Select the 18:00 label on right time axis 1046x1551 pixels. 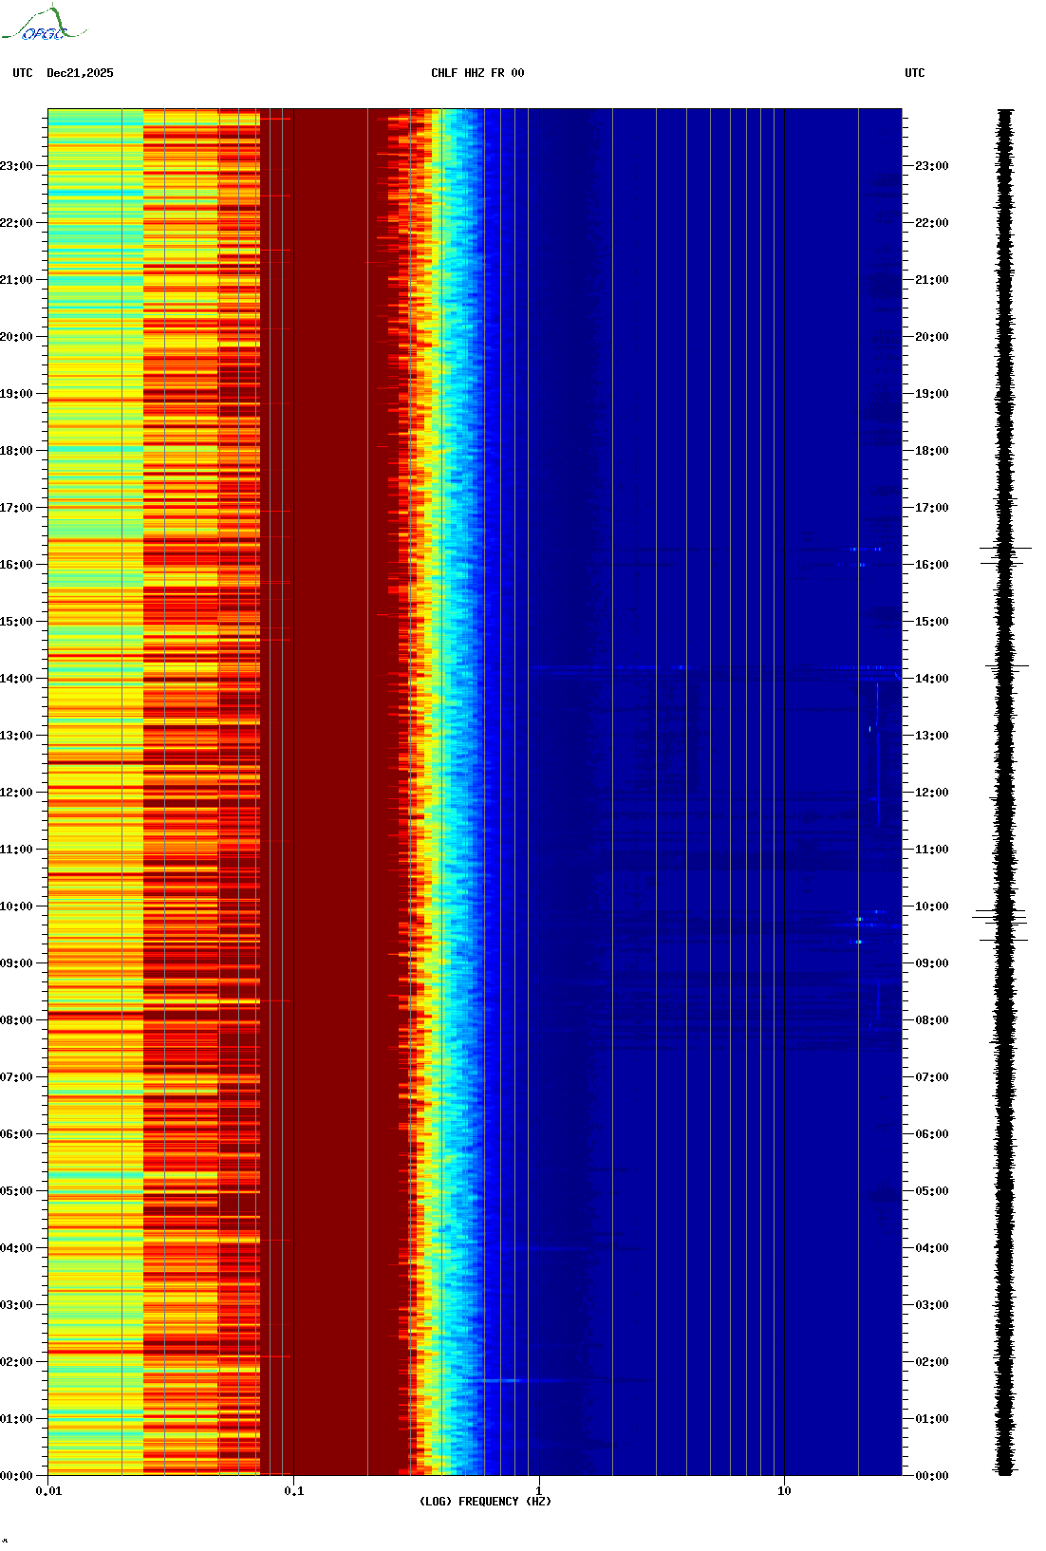931,451
